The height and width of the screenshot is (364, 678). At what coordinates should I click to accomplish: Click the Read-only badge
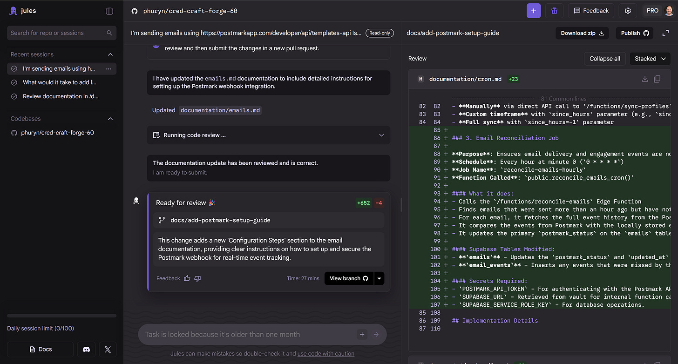click(x=380, y=33)
